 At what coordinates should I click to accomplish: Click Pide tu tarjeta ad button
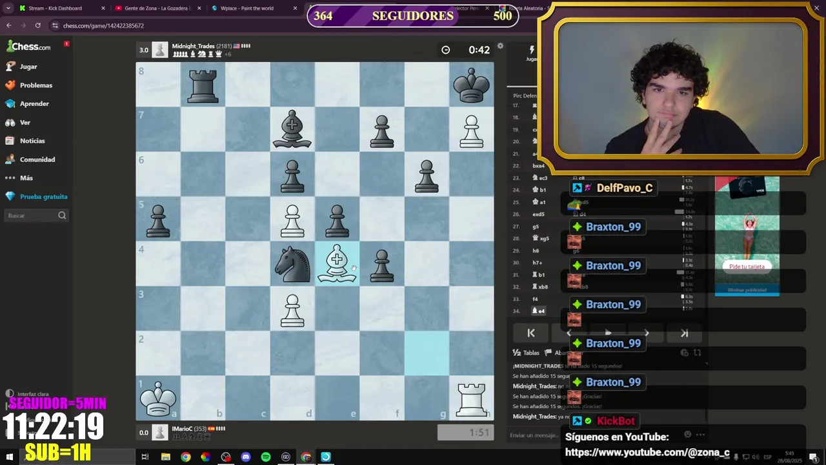747,267
